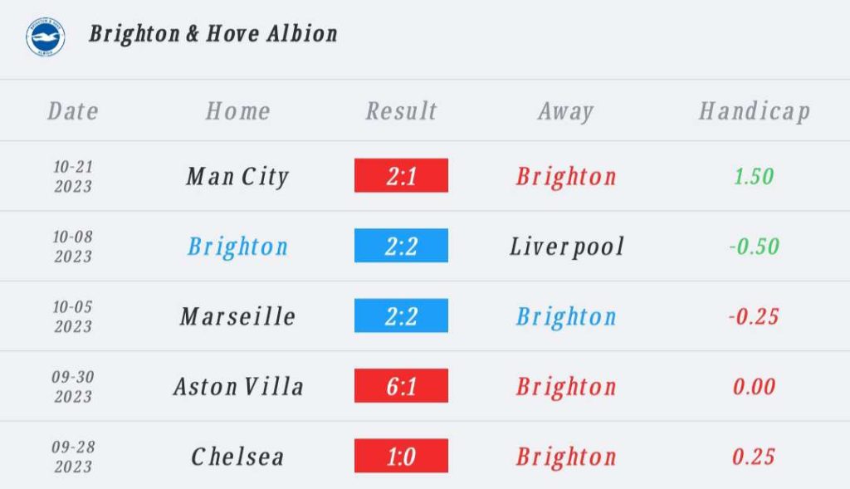Open the Man City team link
The height and width of the screenshot is (489, 850).
tap(237, 177)
